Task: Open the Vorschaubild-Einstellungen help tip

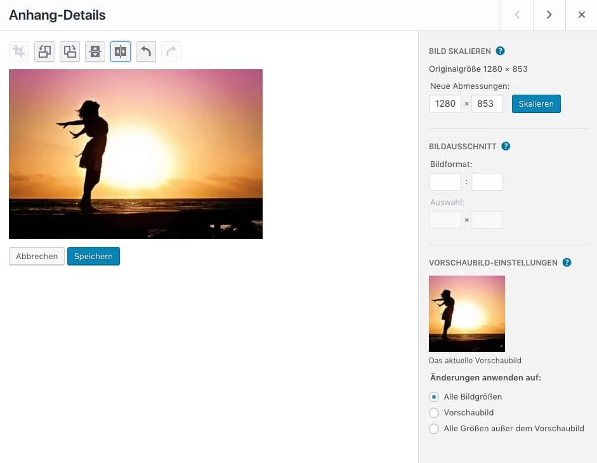Action: point(567,262)
